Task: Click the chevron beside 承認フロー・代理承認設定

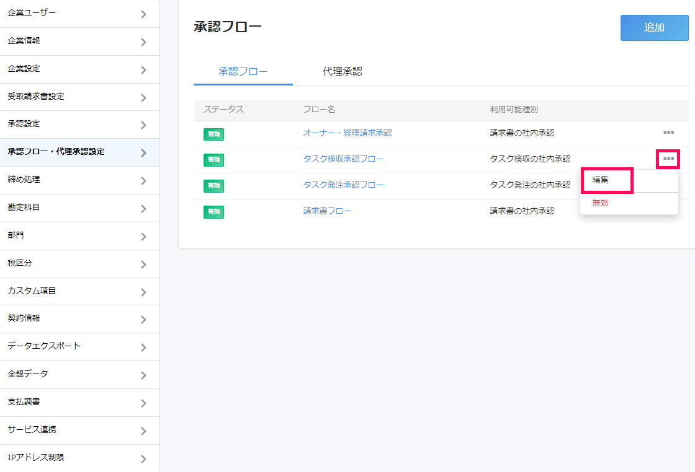Action: point(143,153)
